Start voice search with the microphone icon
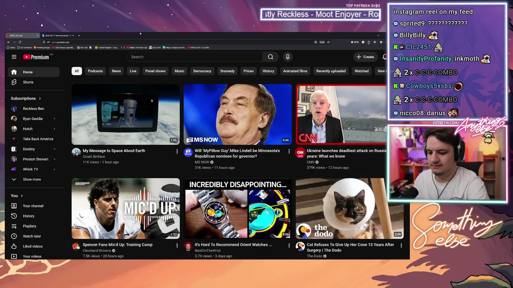513x288 pixels. point(287,57)
